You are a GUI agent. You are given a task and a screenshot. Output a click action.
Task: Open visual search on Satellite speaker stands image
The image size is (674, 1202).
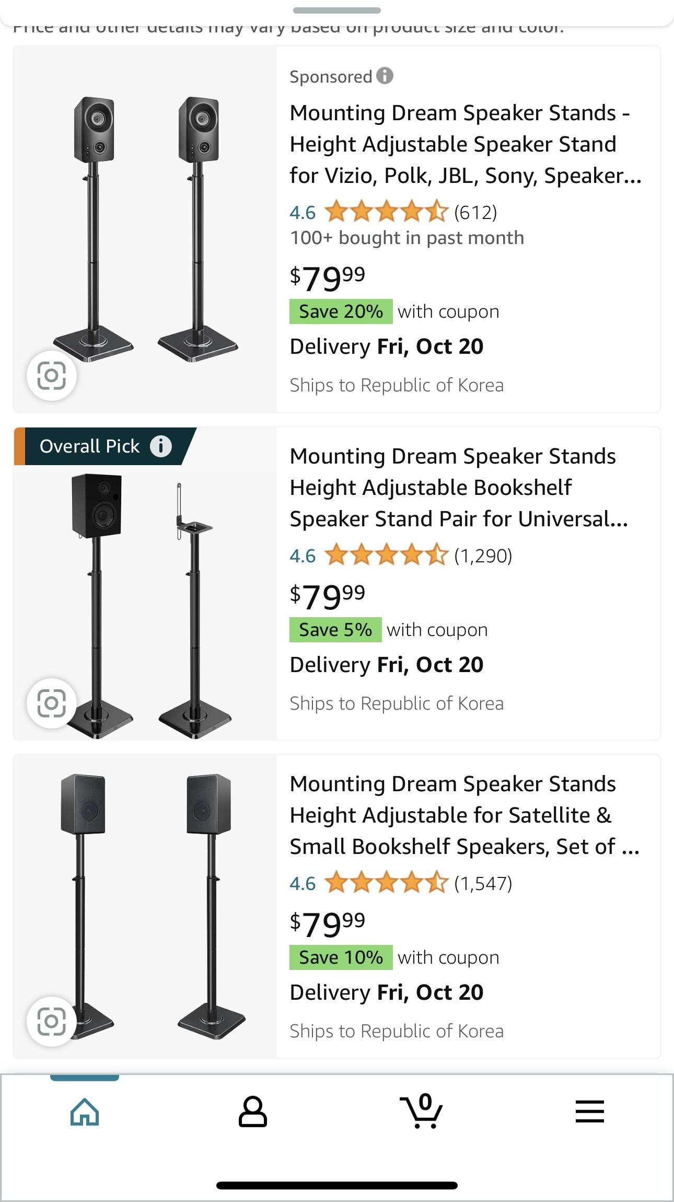click(52, 1021)
